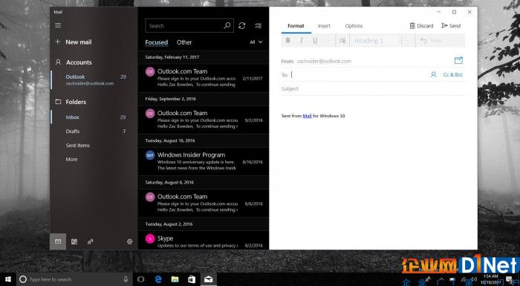The width and height of the screenshot is (520, 286).
Task: Expand More folders list
Action: [71, 159]
